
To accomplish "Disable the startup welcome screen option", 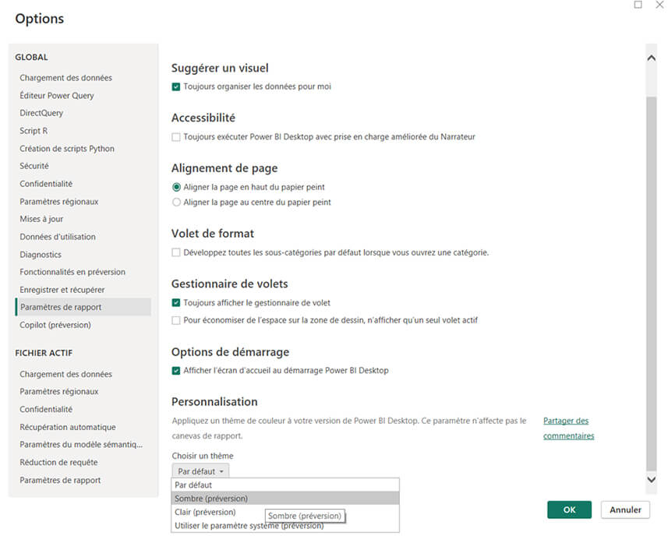I will pos(175,371).
